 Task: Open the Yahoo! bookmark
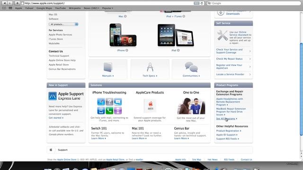29,8
